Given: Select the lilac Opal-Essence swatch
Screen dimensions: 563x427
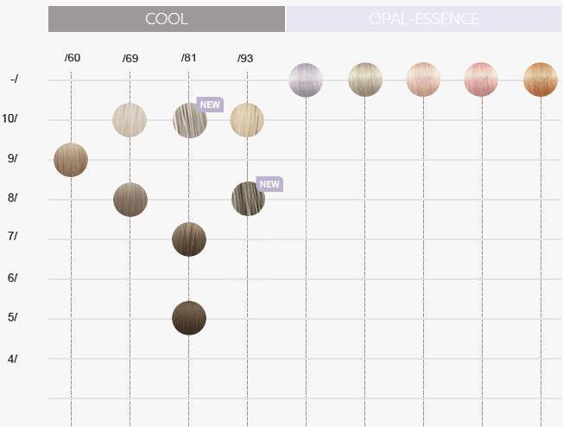Looking at the screenshot, I should [x=306, y=80].
